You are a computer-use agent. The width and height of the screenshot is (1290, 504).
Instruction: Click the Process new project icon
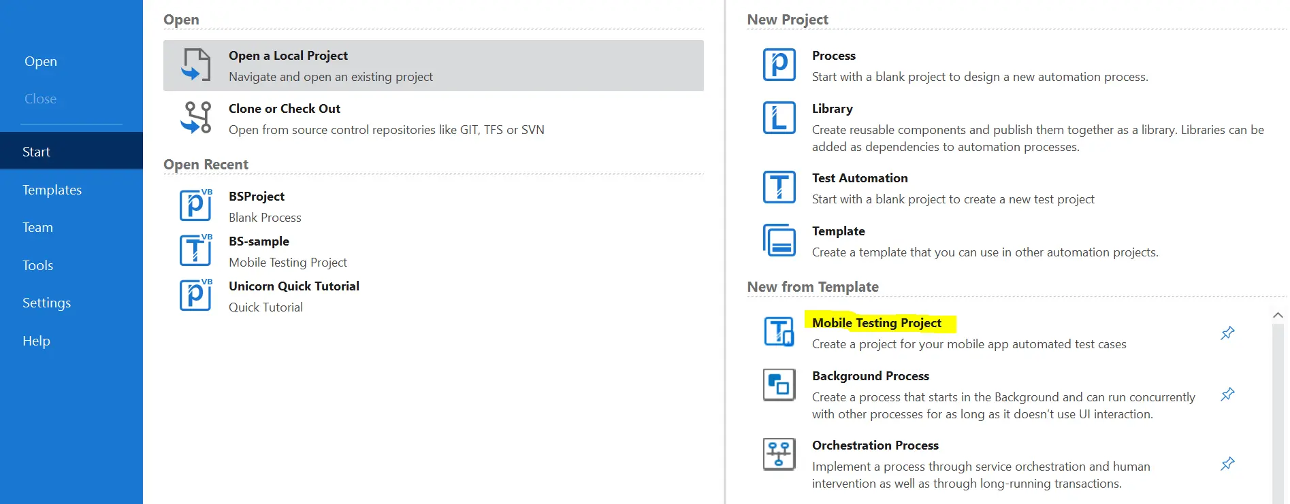point(779,65)
